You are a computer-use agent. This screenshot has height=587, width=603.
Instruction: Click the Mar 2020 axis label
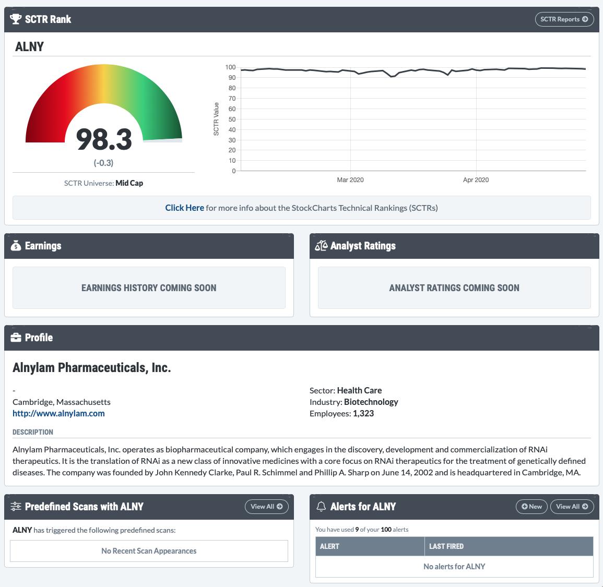(x=350, y=180)
